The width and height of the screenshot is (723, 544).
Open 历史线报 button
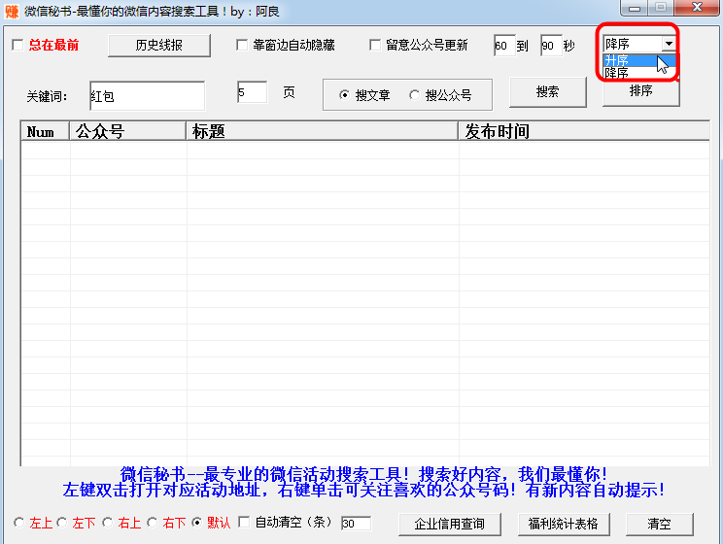pos(159,46)
